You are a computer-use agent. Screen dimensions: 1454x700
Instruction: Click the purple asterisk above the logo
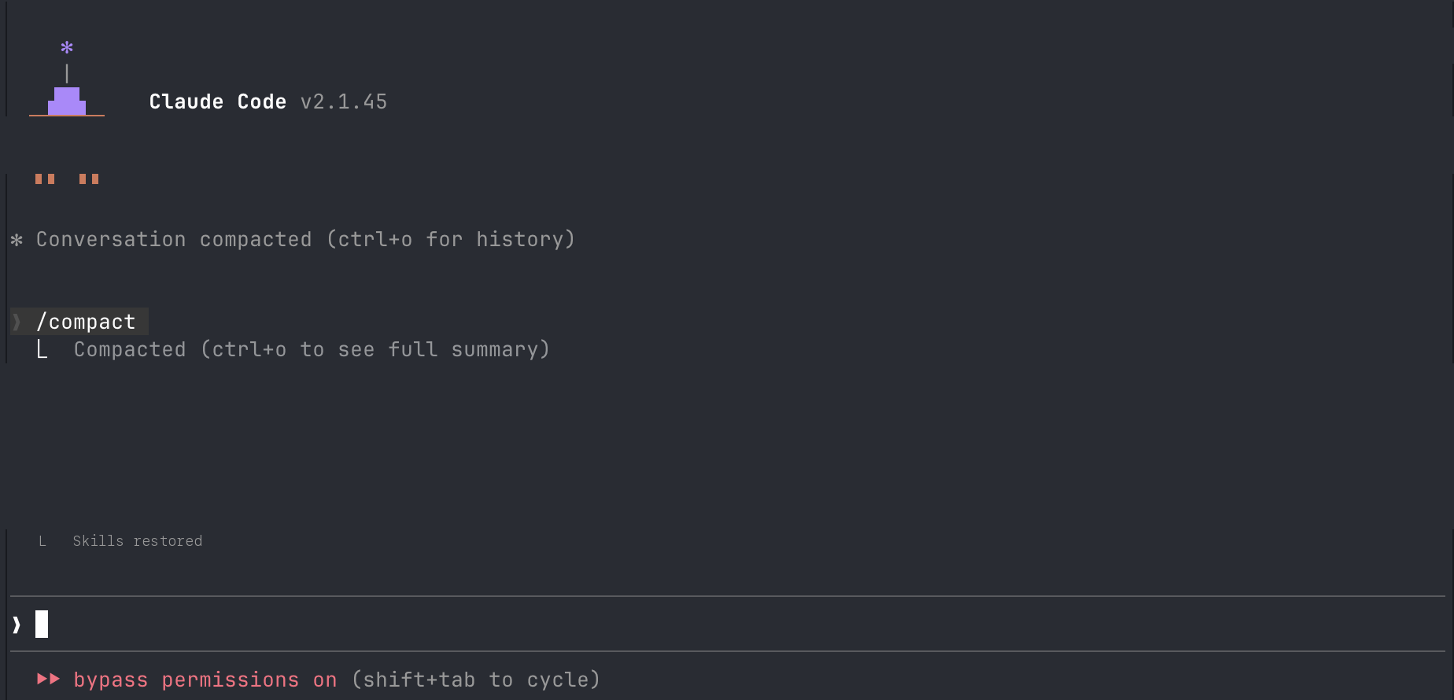pos(67,48)
